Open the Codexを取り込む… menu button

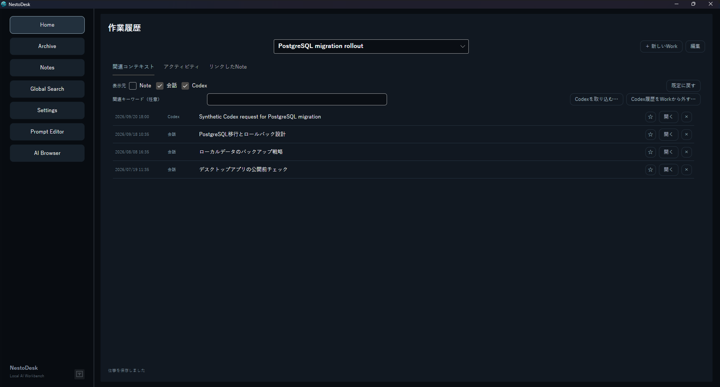point(597,99)
